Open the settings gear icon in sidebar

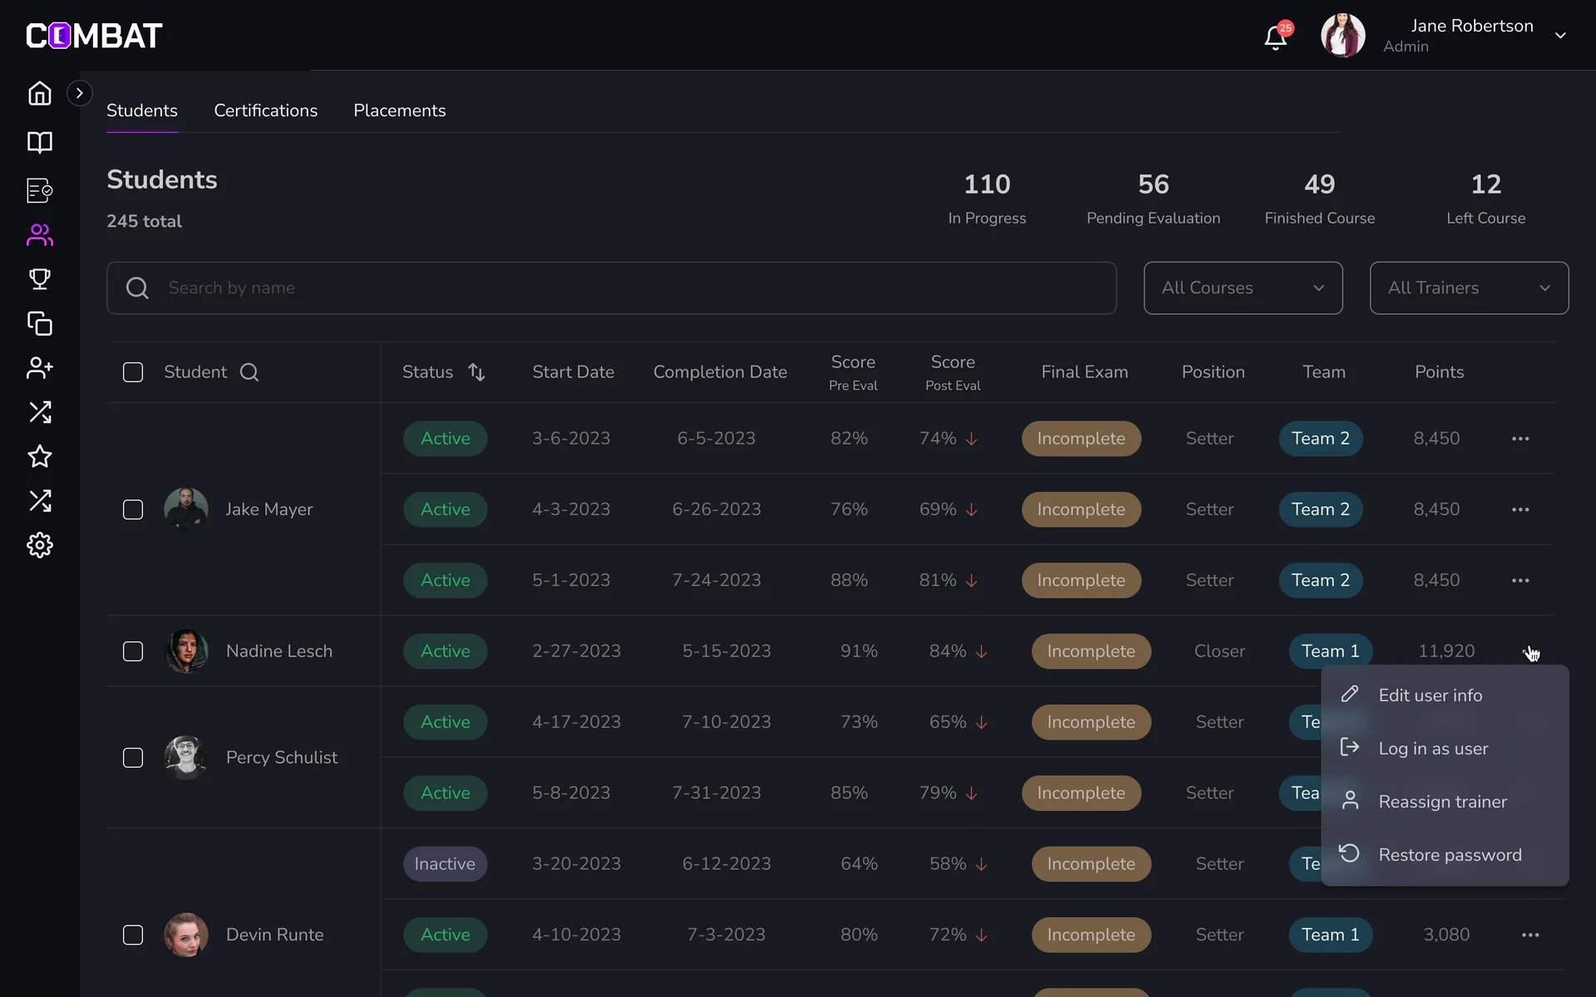[x=40, y=545]
